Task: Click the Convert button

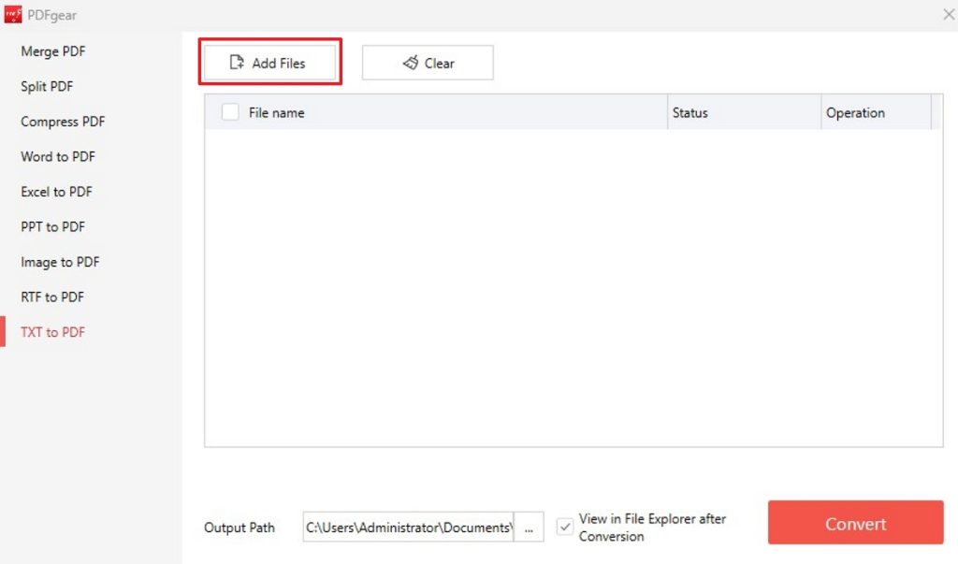Action: pyautogui.click(x=855, y=523)
